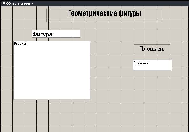The height and width of the screenshot is (132, 189).
Task: Select the Рисунок object frame
Action: coord(52,70)
